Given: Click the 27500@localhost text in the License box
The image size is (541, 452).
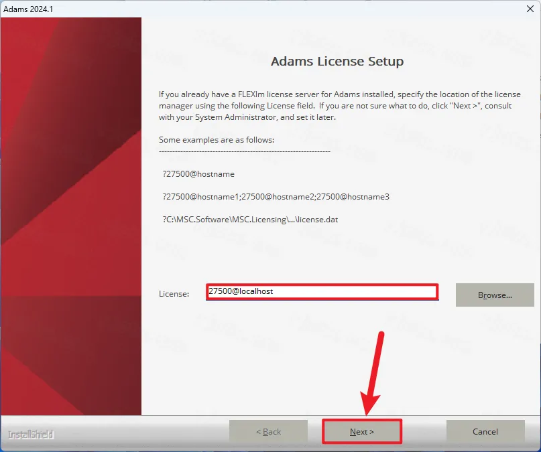Looking at the screenshot, I should pos(241,292).
